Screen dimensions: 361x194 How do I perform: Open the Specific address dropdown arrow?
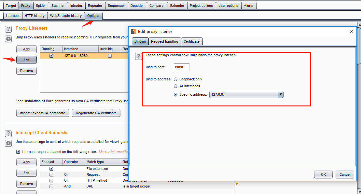click(280, 95)
